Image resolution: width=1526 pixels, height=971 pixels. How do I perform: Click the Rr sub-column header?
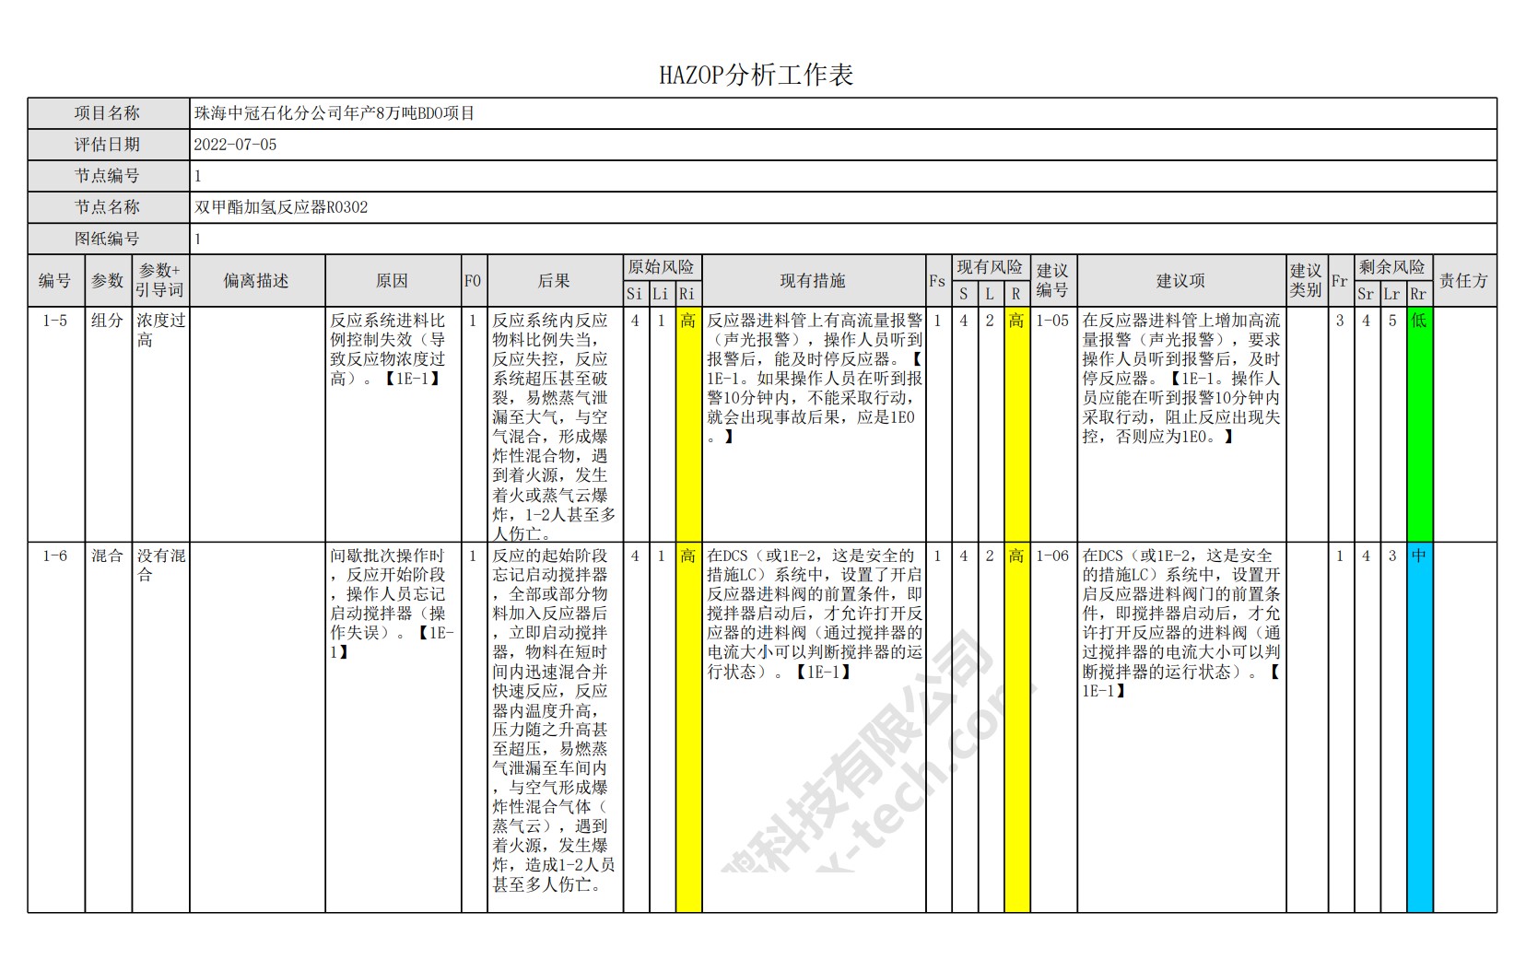pos(1419,295)
